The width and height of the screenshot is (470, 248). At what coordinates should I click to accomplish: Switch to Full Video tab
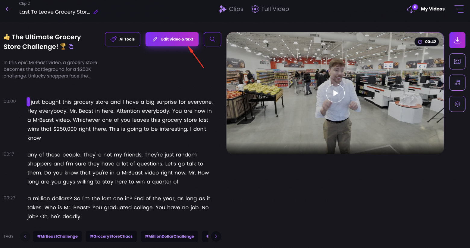pyautogui.click(x=270, y=9)
